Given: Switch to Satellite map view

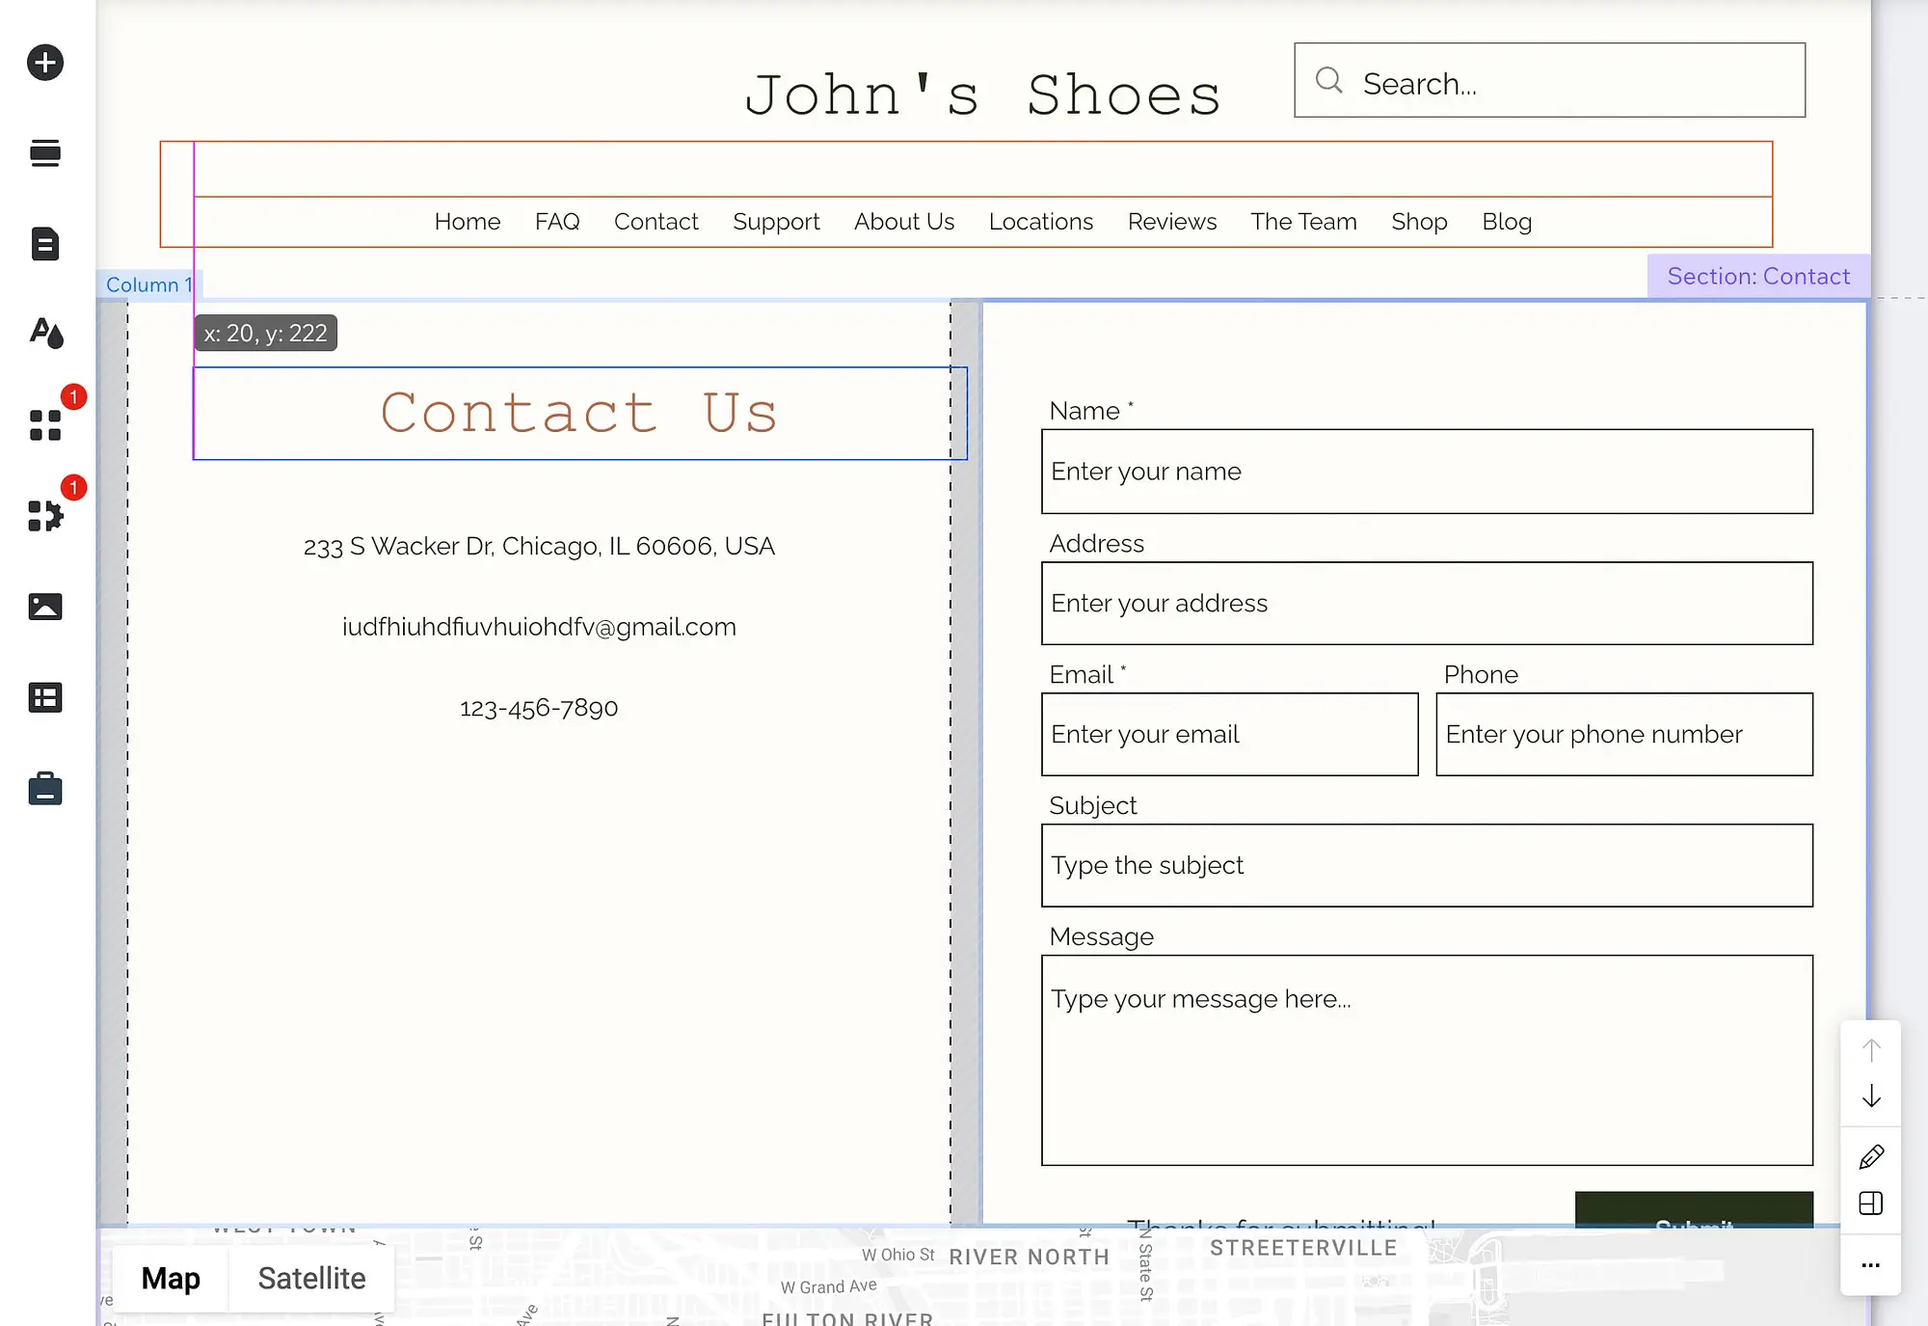Looking at the screenshot, I should click(312, 1278).
